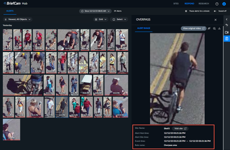Click the speaker sound icon
230x150 pixels.
tap(215, 11)
